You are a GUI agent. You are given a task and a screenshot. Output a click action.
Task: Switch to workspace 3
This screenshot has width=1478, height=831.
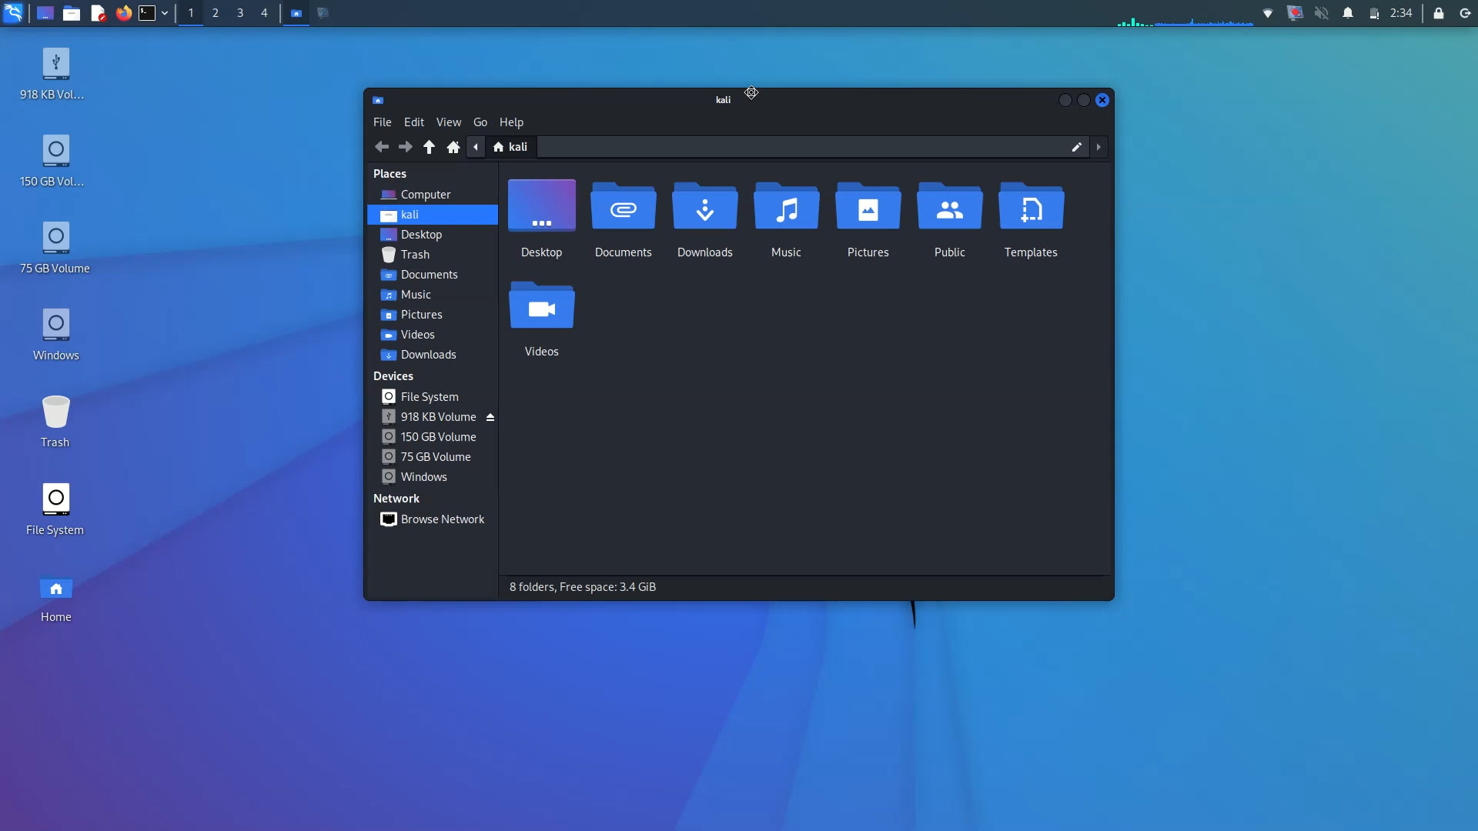click(x=239, y=13)
